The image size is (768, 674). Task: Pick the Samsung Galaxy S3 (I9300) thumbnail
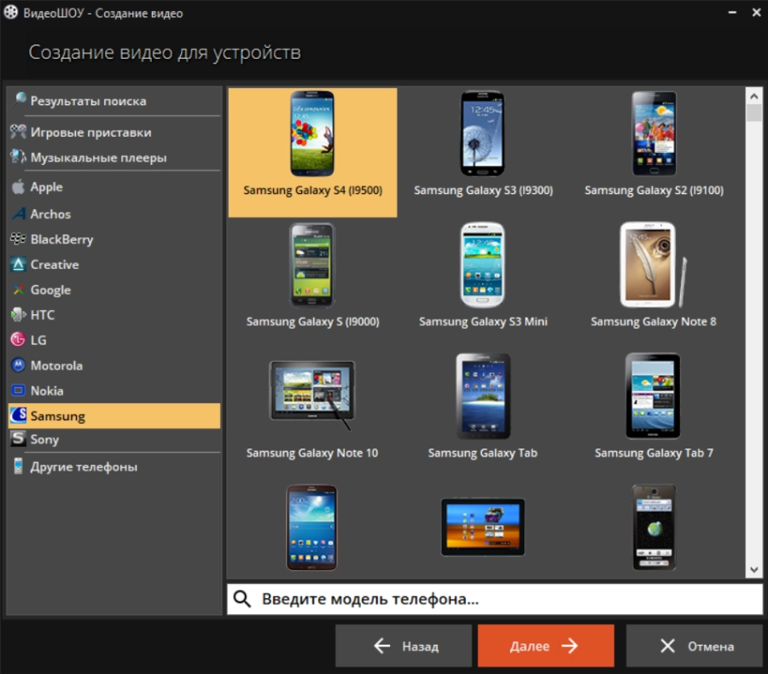tap(482, 133)
